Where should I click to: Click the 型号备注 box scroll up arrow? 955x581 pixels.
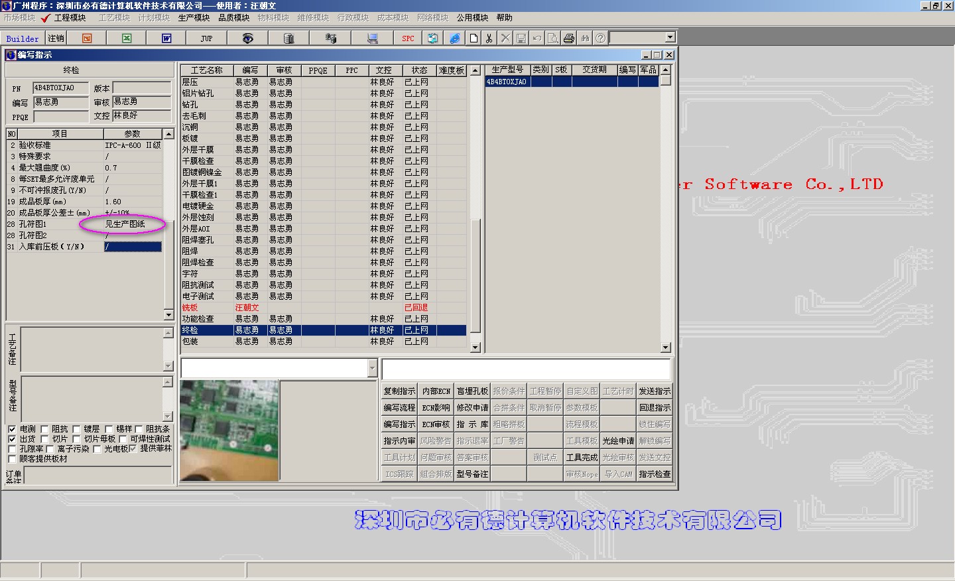168,382
